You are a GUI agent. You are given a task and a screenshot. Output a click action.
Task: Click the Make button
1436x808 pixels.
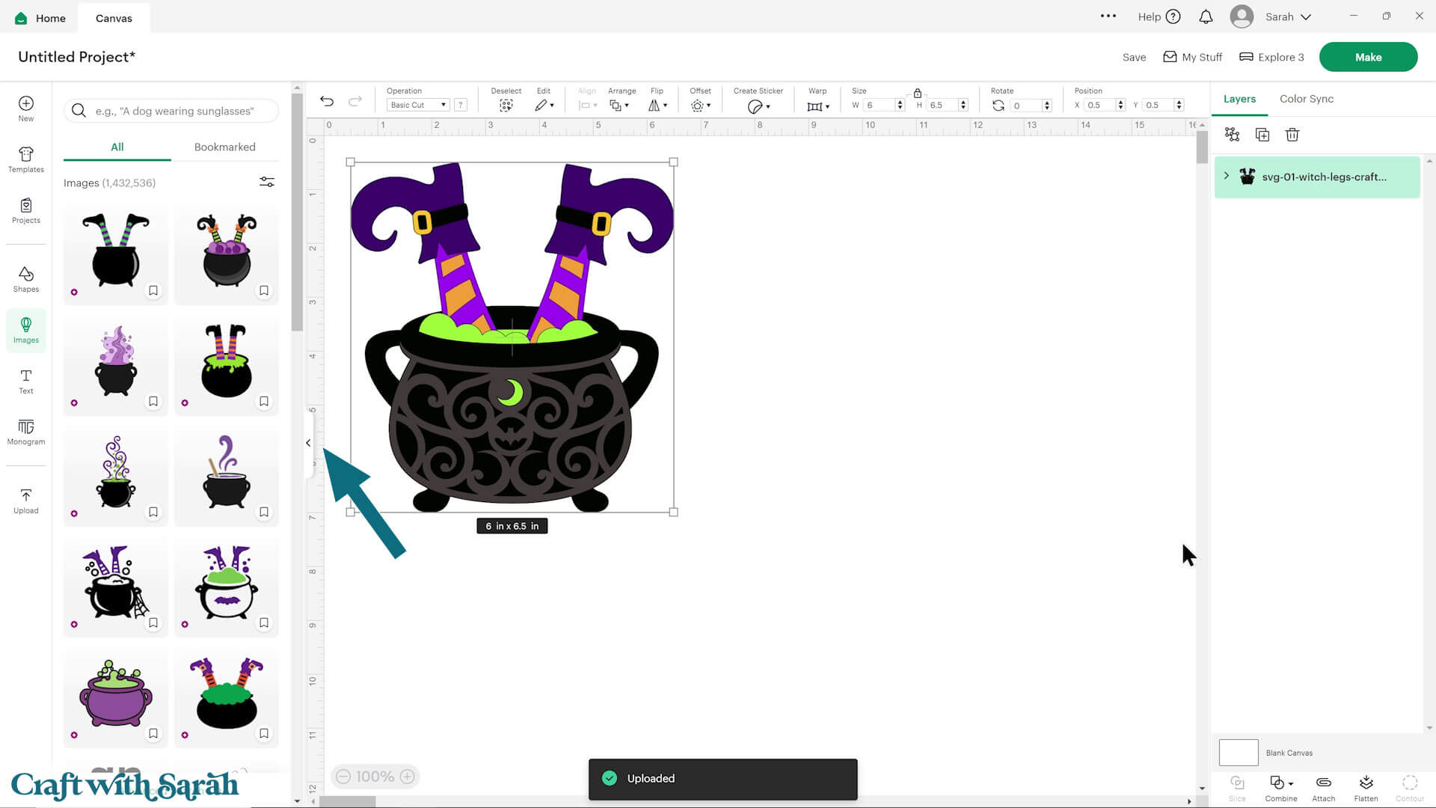tap(1368, 56)
